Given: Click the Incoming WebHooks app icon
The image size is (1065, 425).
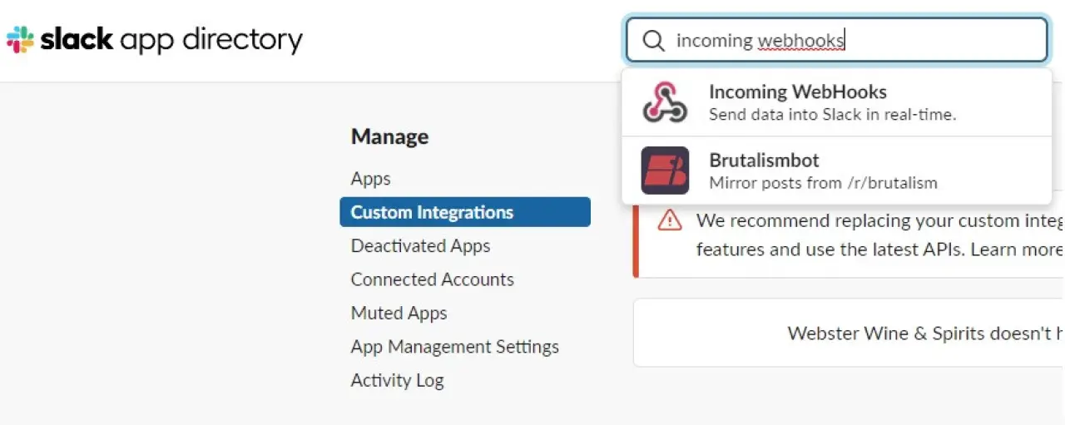Looking at the screenshot, I should pyautogui.click(x=665, y=102).
